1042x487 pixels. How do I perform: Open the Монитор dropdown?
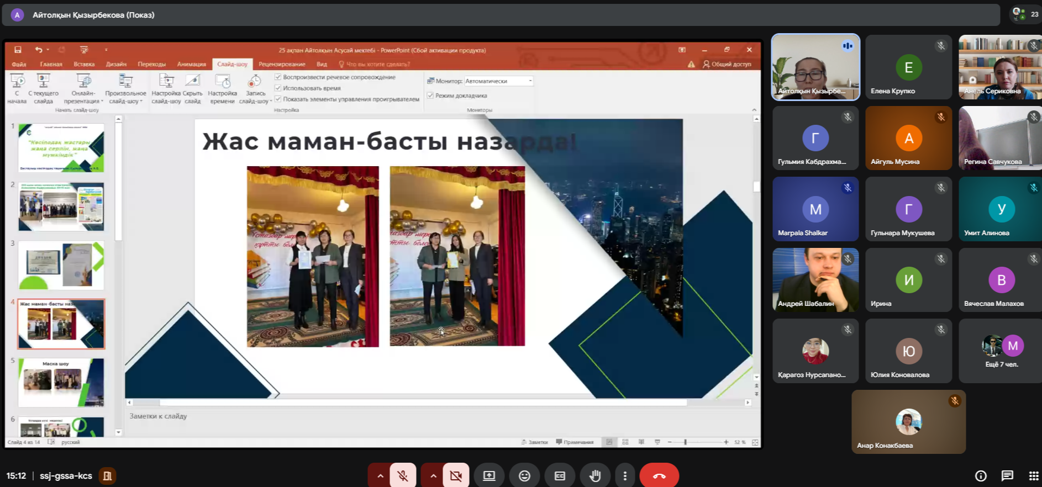coord(530,81)
